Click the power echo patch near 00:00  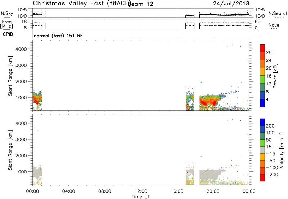pyautogui.click(x=37, y=100)
